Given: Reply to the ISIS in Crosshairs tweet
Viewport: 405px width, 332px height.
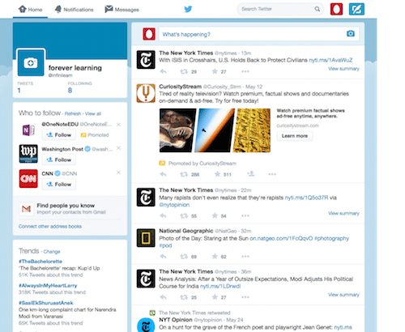Looking at the screenshot, I should click(163, 71).
